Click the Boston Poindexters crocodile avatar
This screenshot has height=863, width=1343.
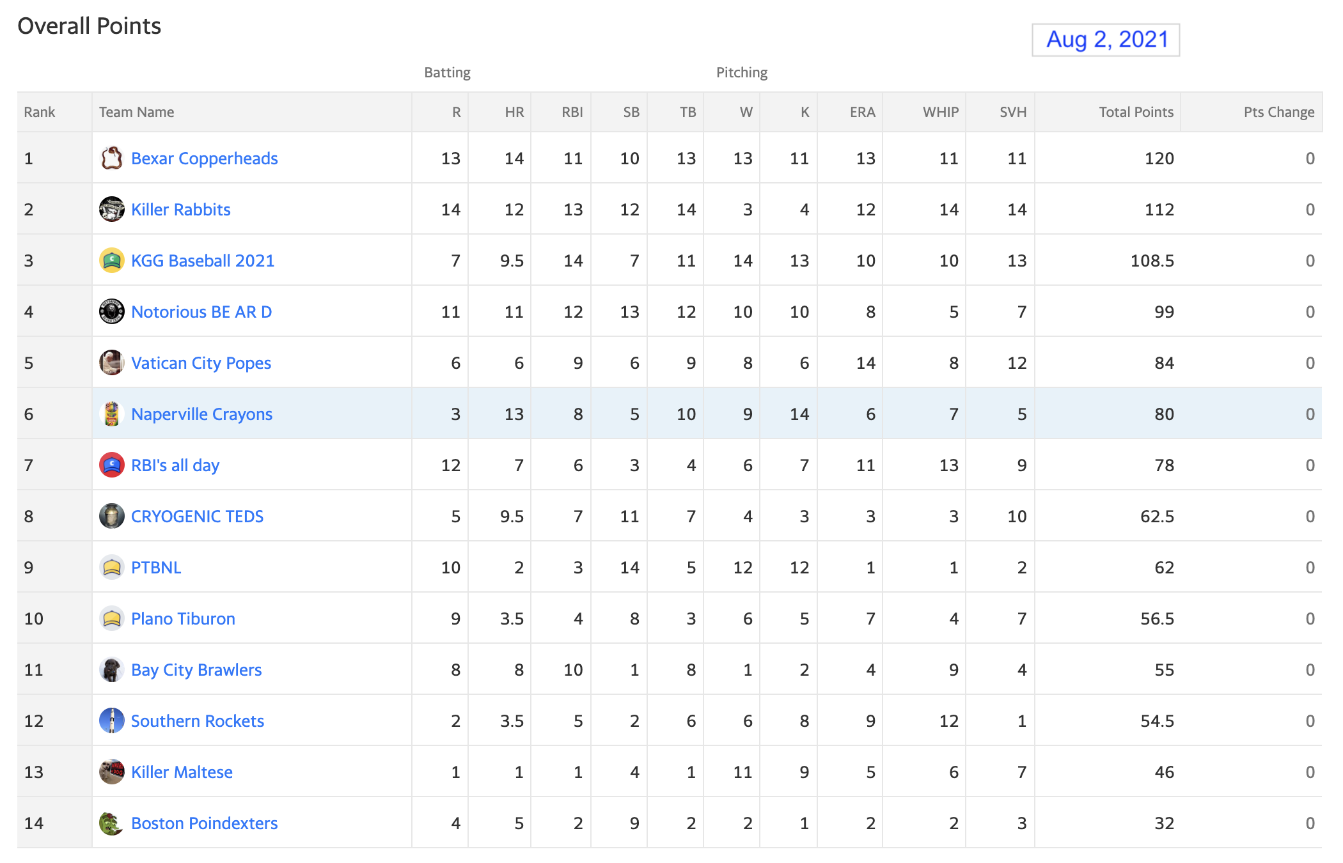click(x=112, y=823)
